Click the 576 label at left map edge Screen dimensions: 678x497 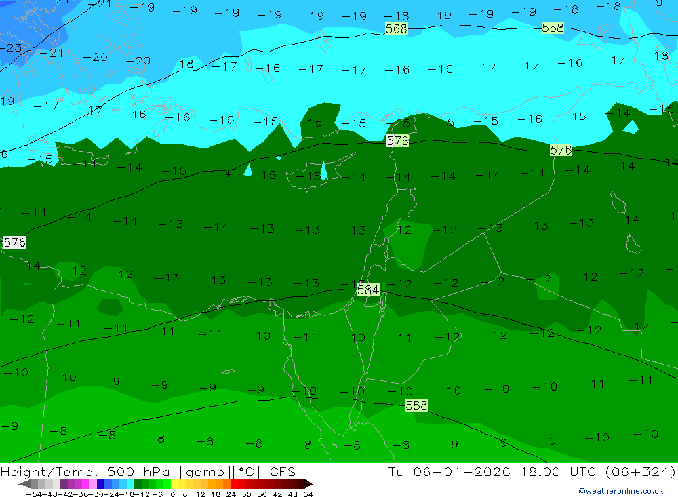click(x=15, y=242)
